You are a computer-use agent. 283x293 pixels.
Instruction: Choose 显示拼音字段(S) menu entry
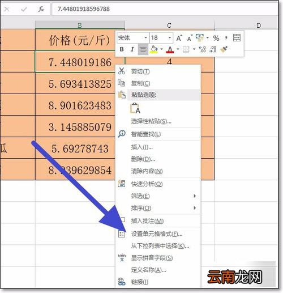(x=158, y=258)
